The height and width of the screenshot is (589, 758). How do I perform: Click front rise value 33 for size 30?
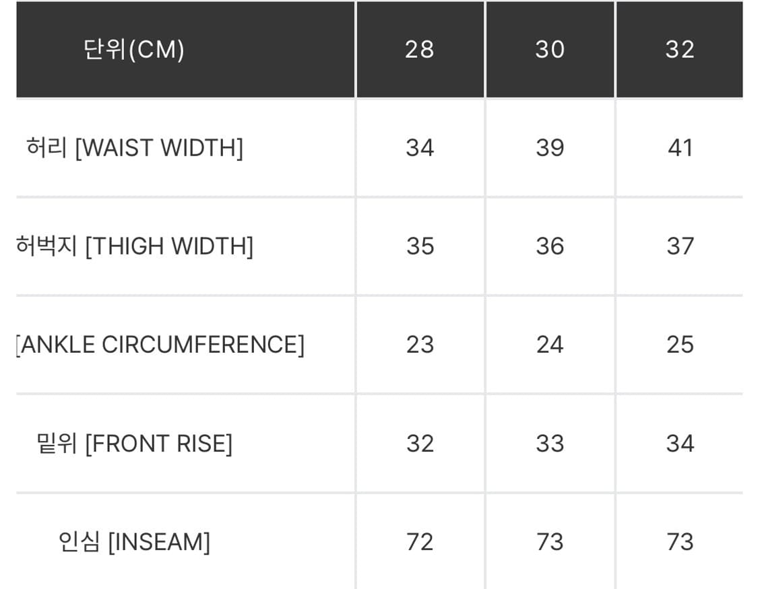point(550,444)
